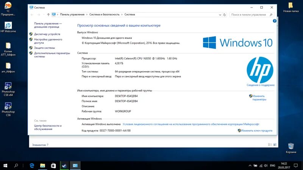This screenshot has height=170, width=303.
Task: Switch to Steam taskbar app
Action: 64,165
